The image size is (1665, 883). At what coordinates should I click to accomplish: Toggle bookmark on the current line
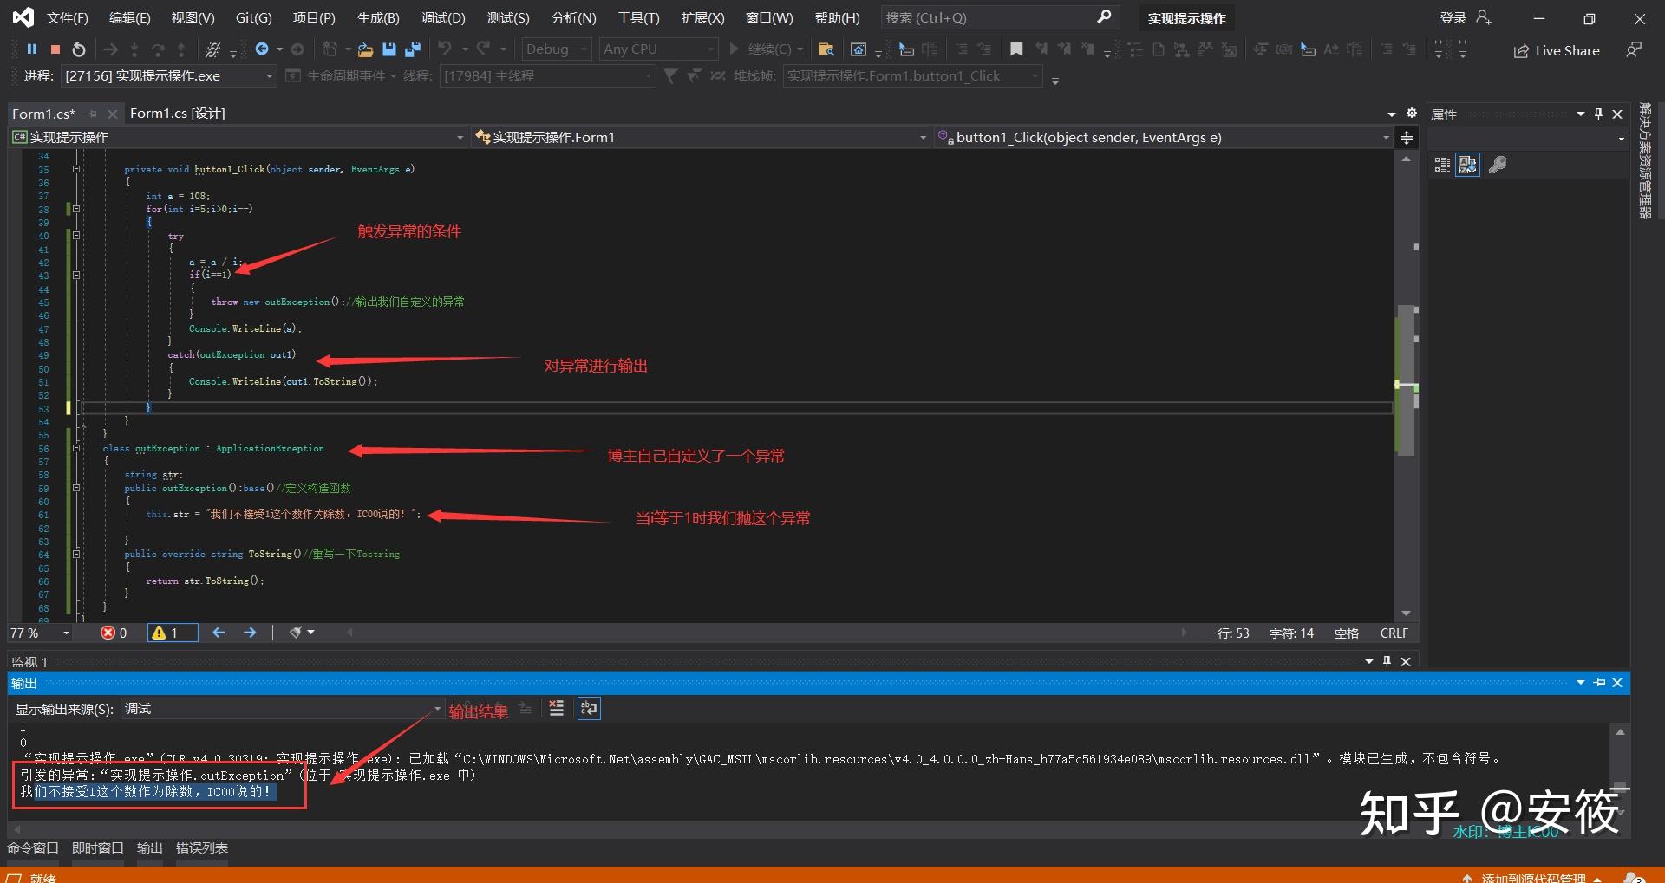pyautogui.click(x=1016, y=49)
